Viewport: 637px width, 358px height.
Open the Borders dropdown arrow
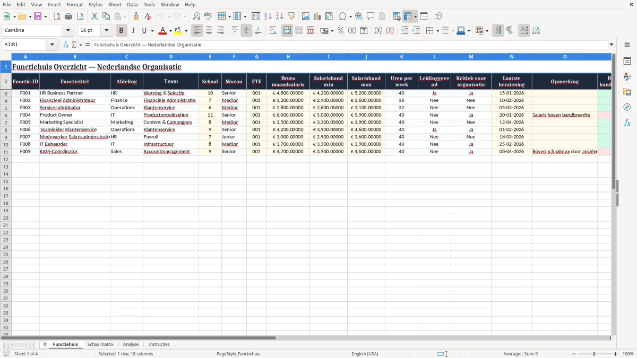pos(437,31)
